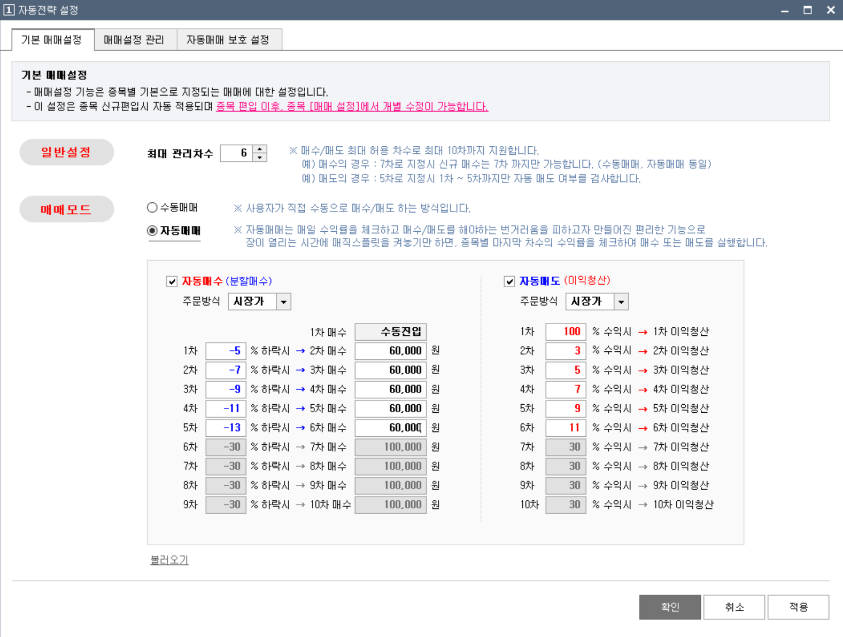Edit 1차 이익청산 percent field (100)
This screenshot has width=843, height=637.
(566, 332)
